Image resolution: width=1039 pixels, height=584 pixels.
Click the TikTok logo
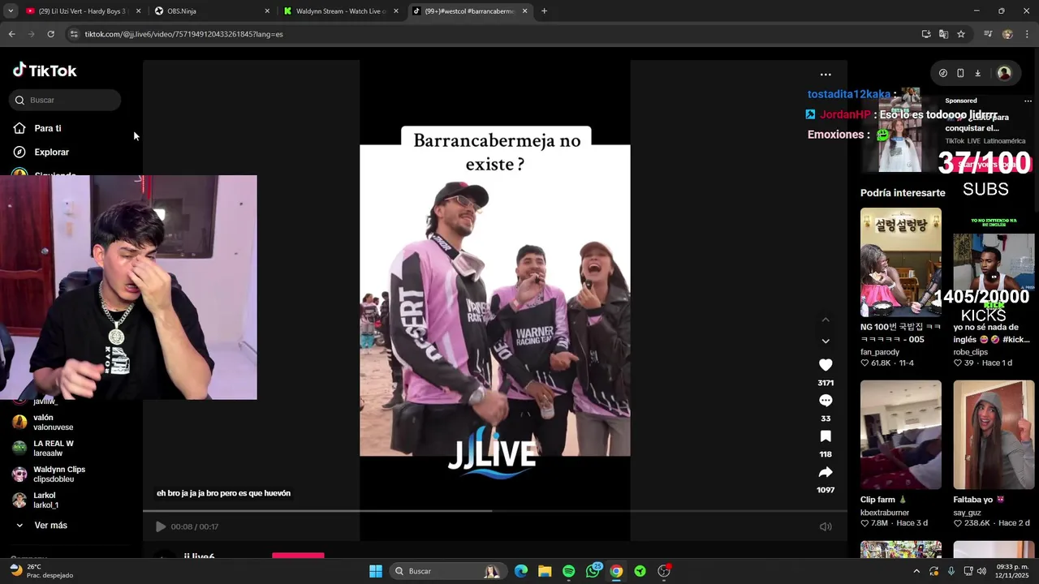coord(45,71)
